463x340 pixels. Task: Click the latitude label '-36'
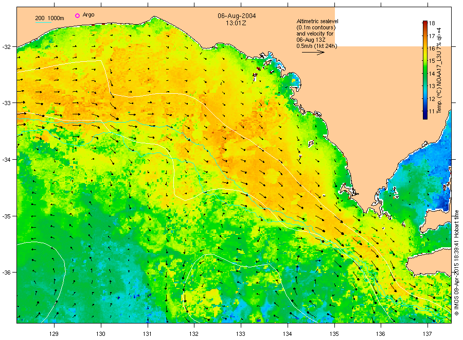(6, 273)
